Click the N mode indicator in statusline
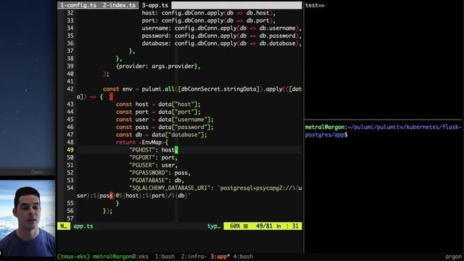 [64, 226]
